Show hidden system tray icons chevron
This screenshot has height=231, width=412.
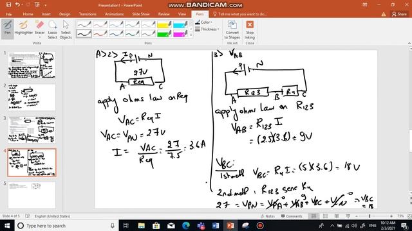332,225
